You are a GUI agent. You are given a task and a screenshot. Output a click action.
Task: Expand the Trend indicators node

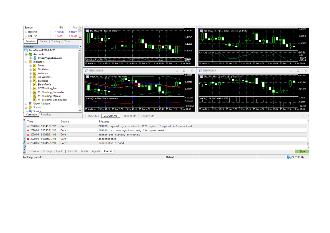pyautogui.click(x=31, y=66)
